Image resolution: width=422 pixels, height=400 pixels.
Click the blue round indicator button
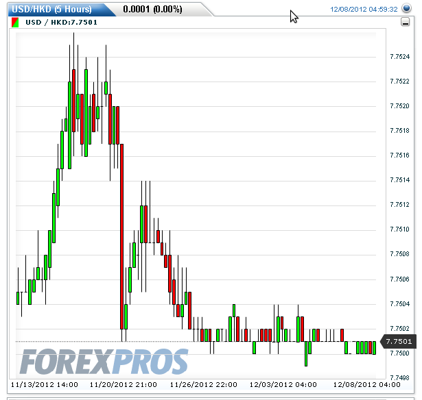pos(406,8)
